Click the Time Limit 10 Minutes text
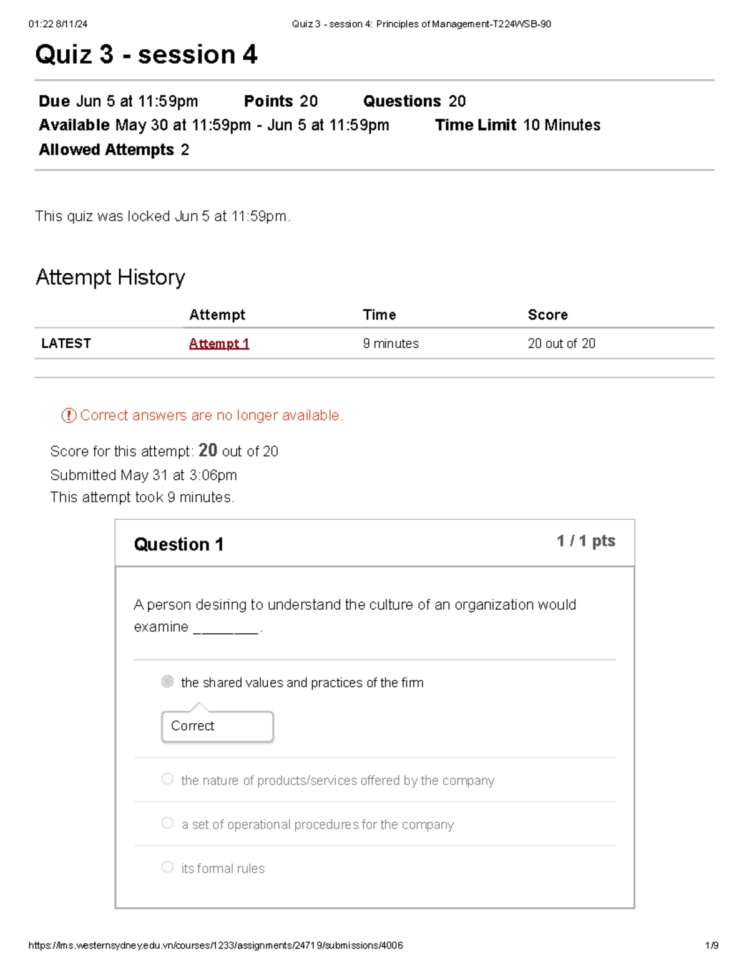Image resolution: width=749 pixels, height=969 pixels. coord(518,125)
